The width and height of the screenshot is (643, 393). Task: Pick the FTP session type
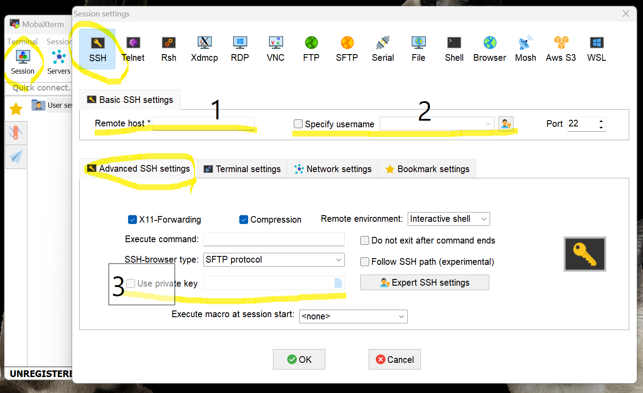point(311,49)
